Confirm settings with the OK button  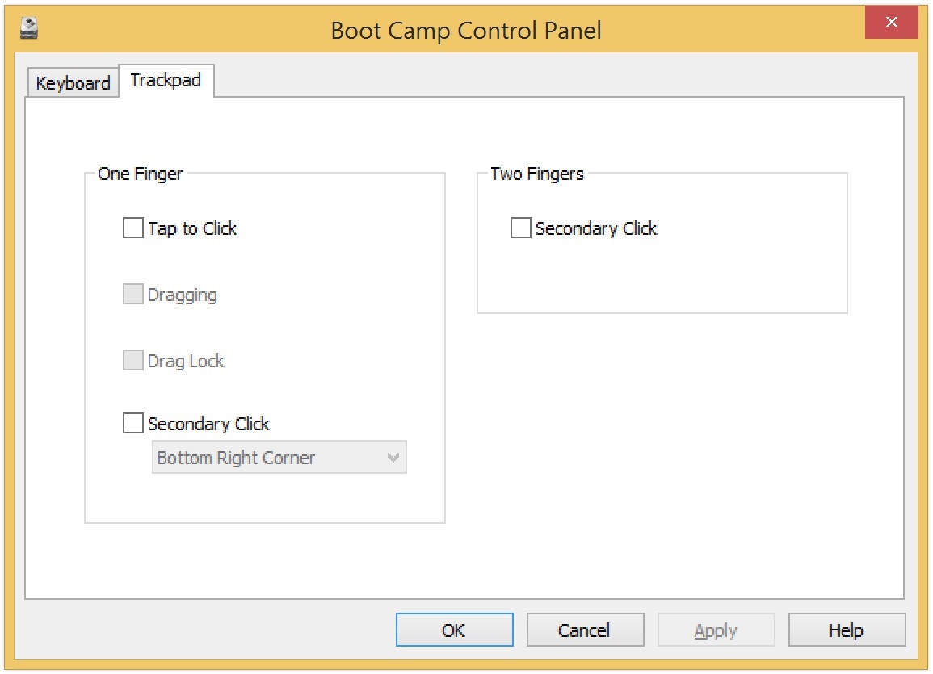coord(455,630)
